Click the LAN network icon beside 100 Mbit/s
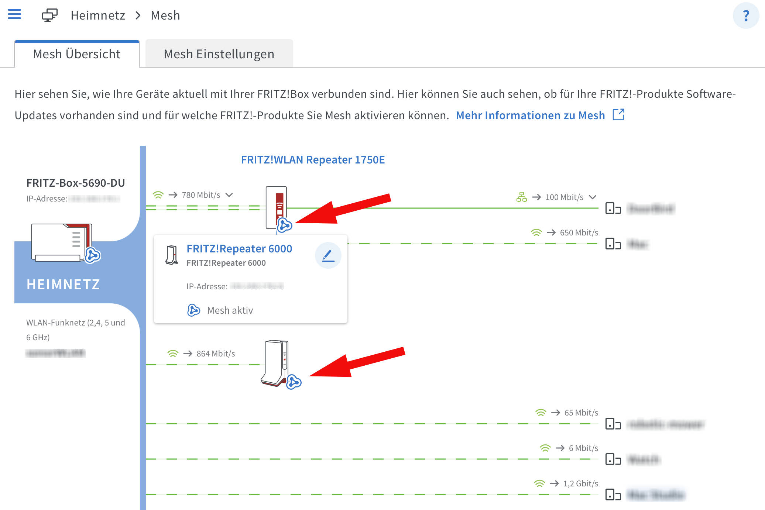 click(x=521, y=197)
